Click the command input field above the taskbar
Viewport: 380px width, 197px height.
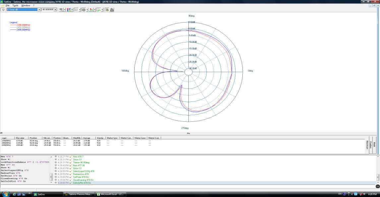point(186,186)
